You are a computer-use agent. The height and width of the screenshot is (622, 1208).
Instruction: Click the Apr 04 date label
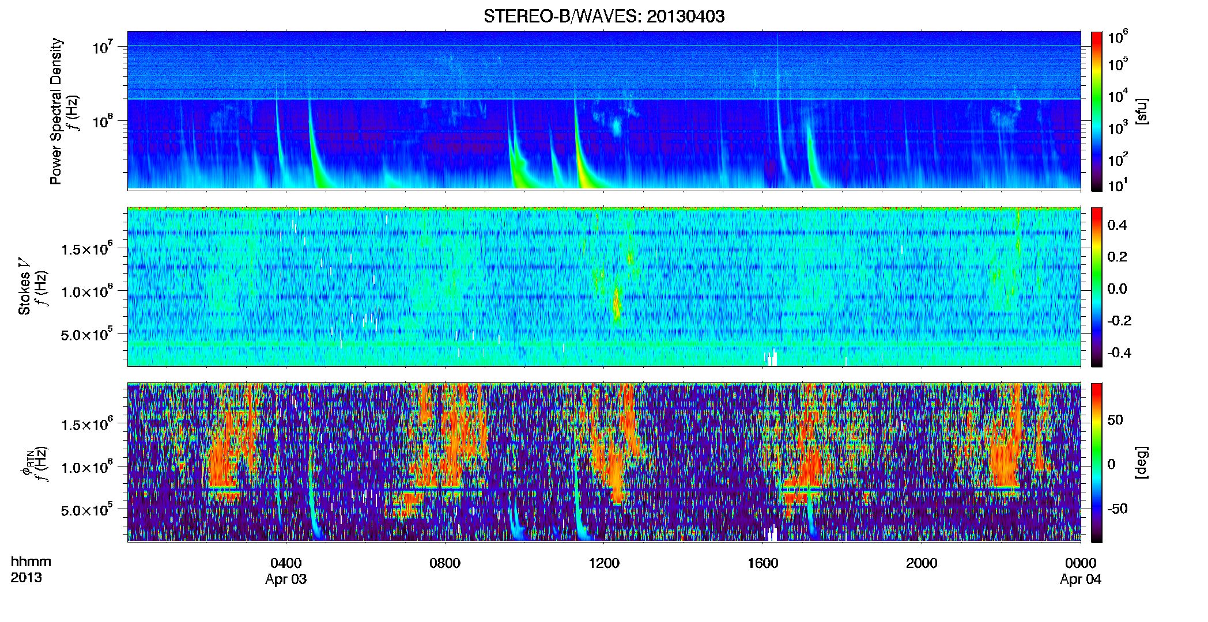[1081, 579]
